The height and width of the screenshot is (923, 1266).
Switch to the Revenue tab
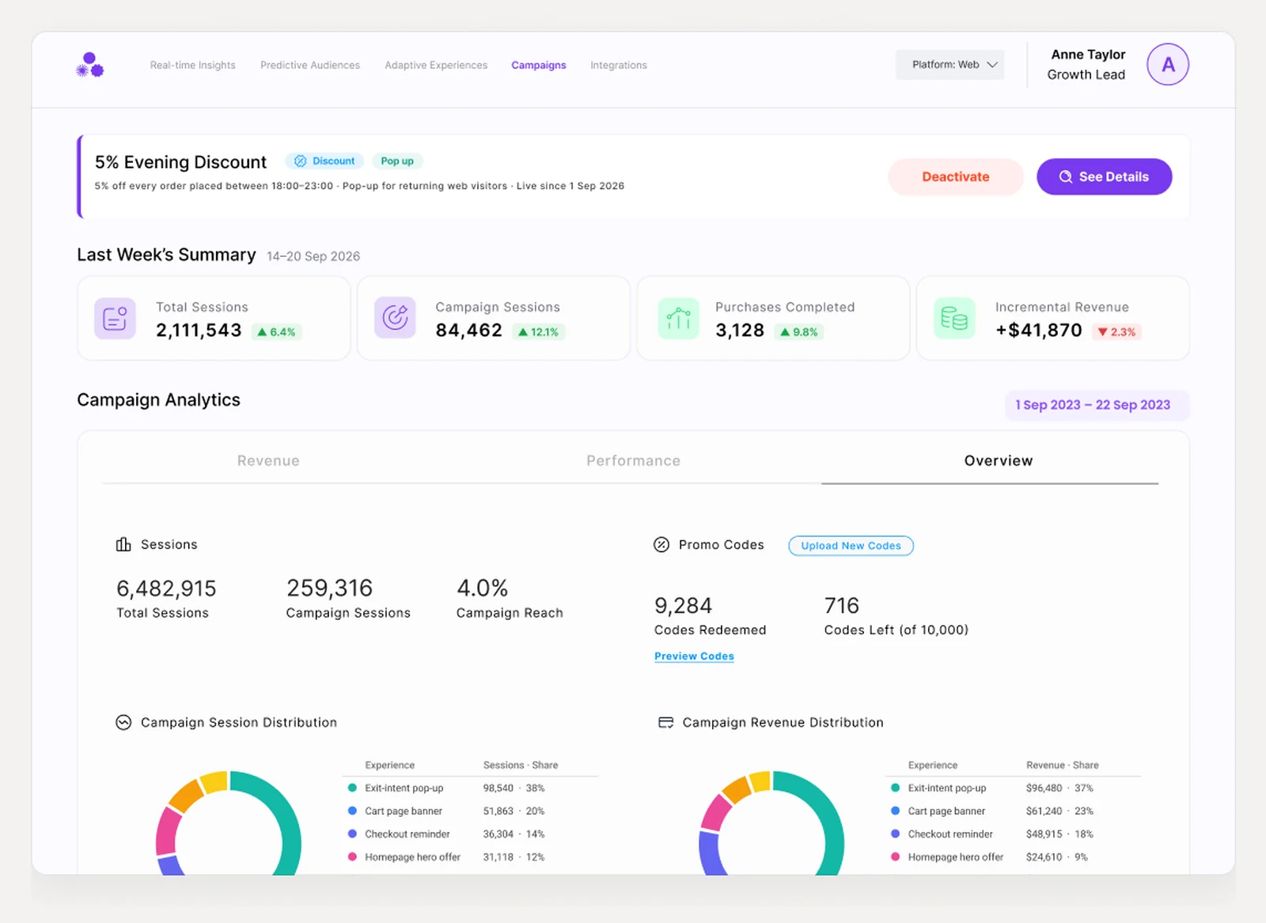tap(268, 460)
